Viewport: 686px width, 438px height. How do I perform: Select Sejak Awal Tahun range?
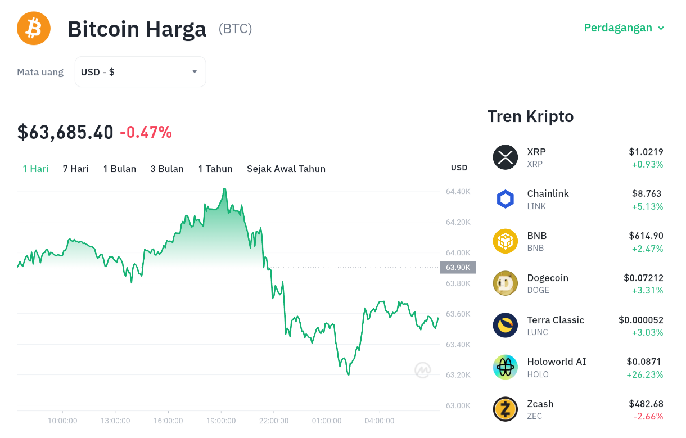point(286,169)
